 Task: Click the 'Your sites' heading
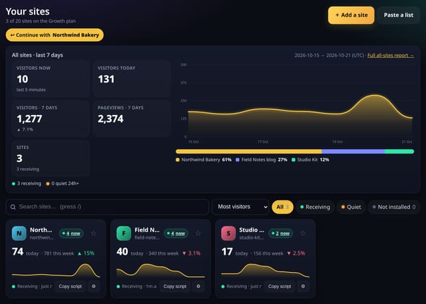(28, 11)
